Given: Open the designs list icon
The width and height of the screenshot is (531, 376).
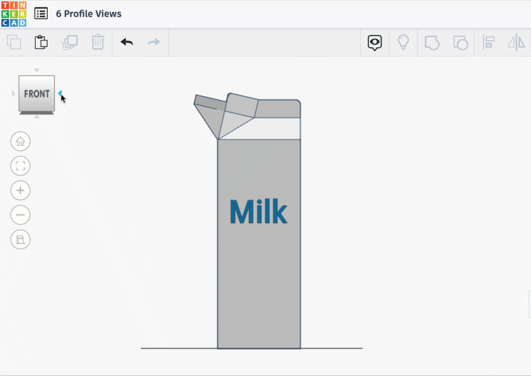Looking at the screenshot, I should (41, 13).
